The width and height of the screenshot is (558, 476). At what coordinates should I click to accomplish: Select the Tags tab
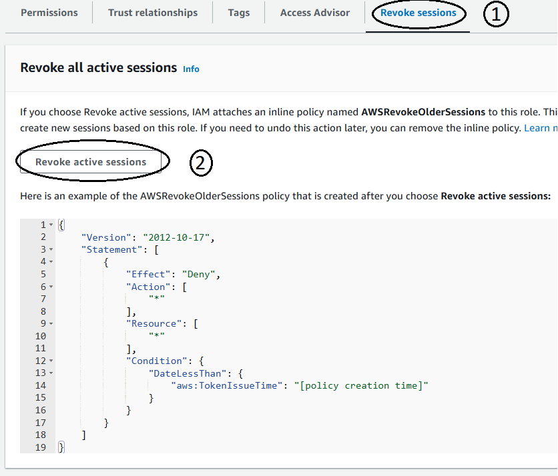coord(238,13)
